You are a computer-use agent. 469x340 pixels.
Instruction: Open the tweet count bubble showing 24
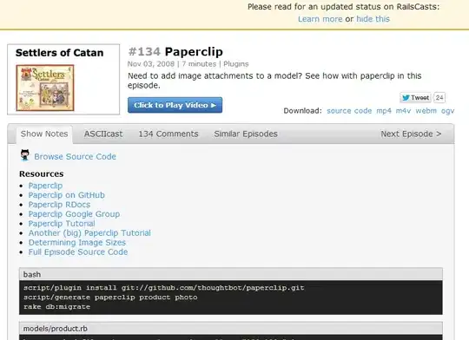[439, 98]
